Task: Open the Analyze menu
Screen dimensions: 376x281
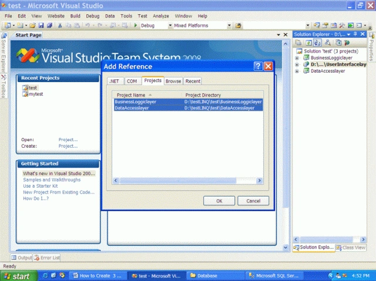Action: click(x=161, y=16)
